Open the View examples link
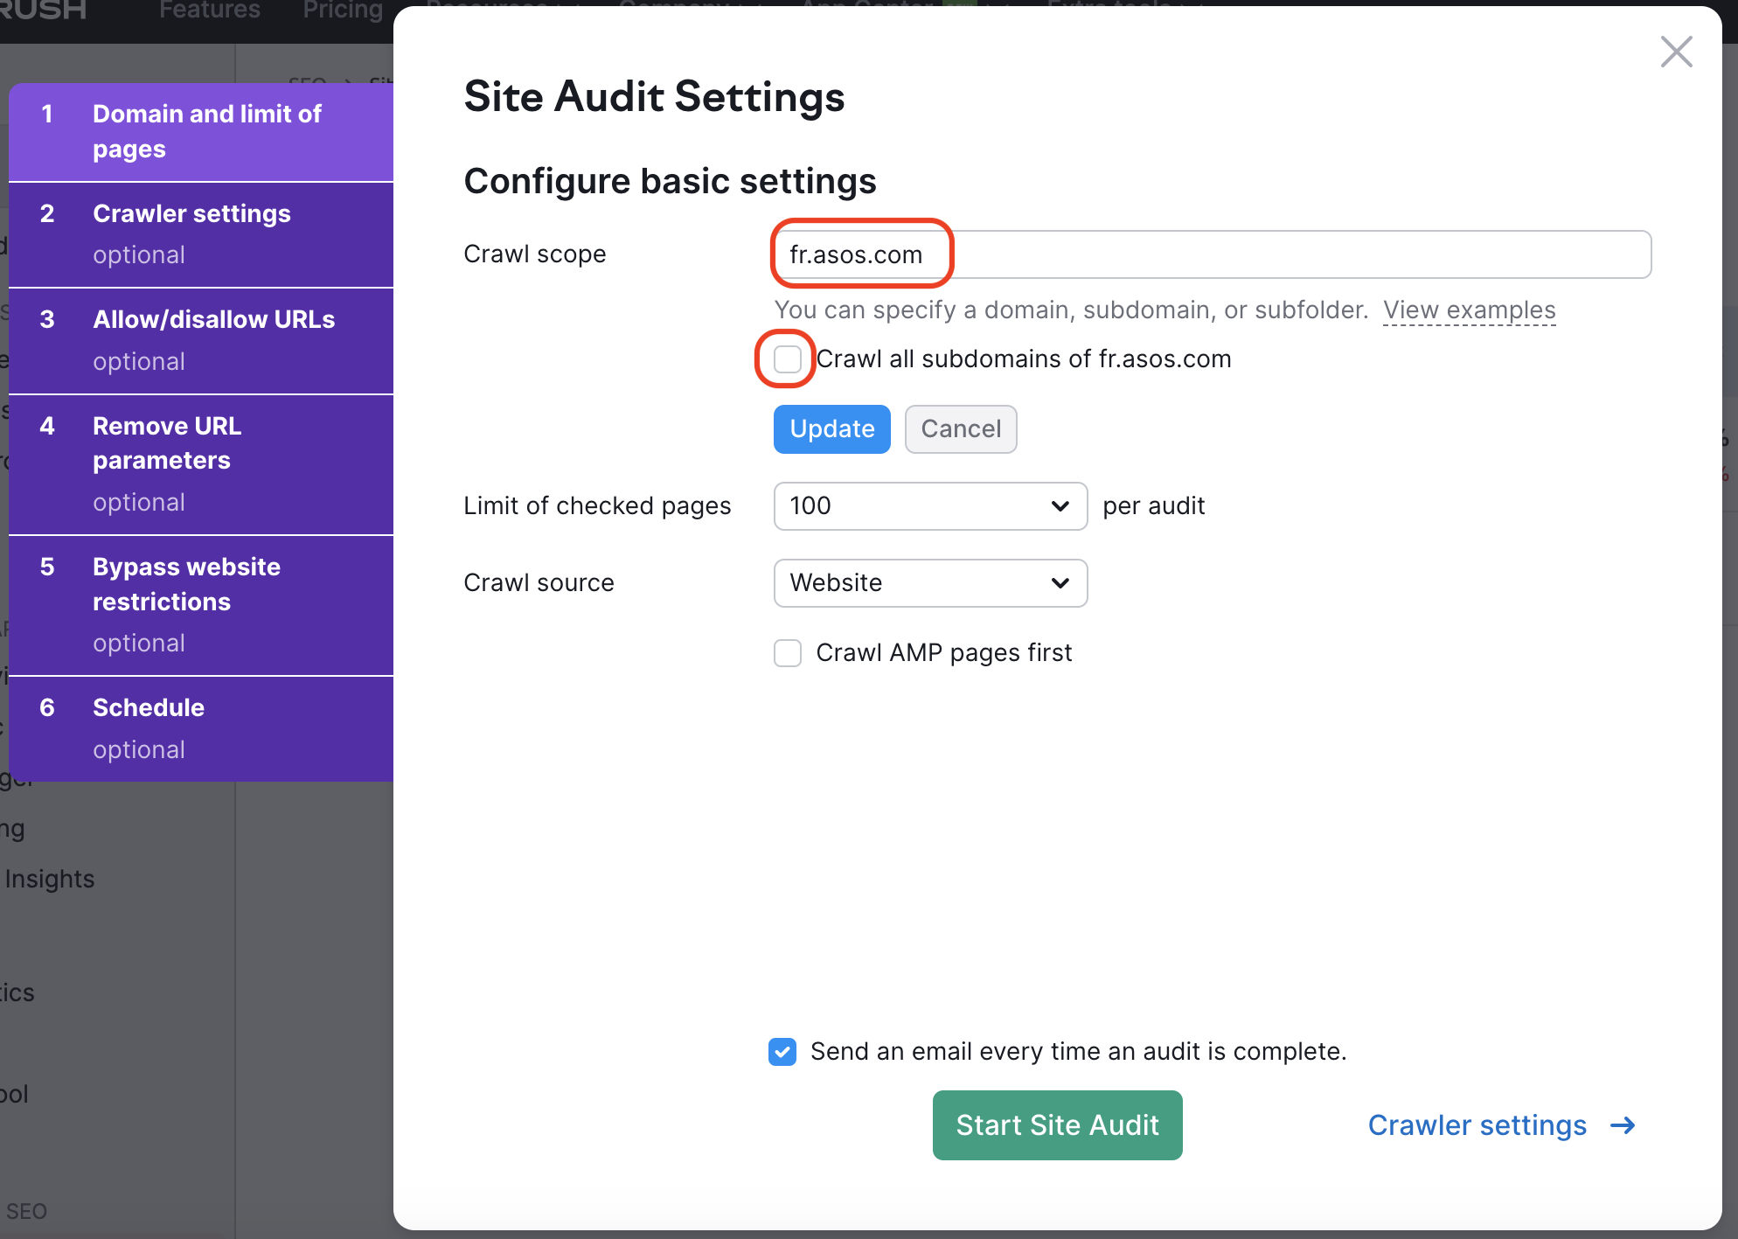This screenshot has height=1239, width=1738. coord(1469,310)
